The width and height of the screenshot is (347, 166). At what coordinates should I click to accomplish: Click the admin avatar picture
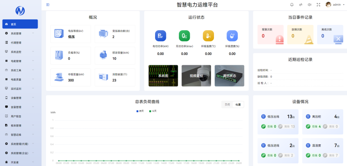pyautogui.click(x=328, y=5)
